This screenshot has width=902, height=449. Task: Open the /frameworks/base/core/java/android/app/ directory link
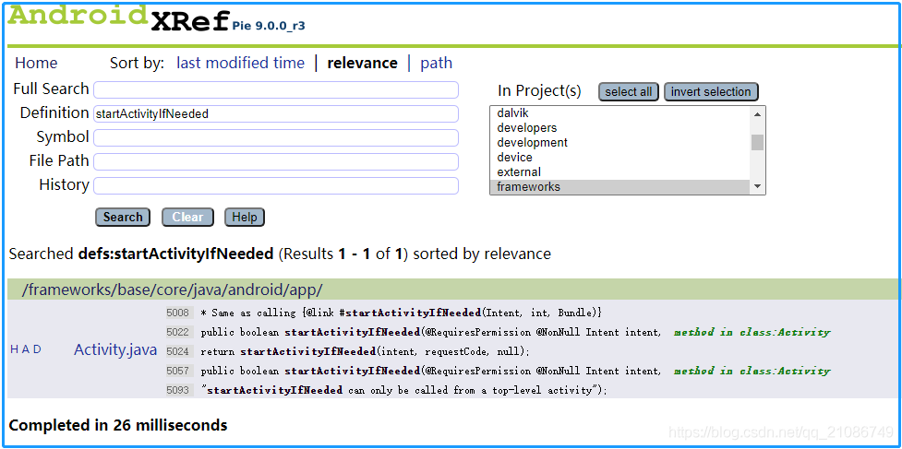(x=172, y=289)
